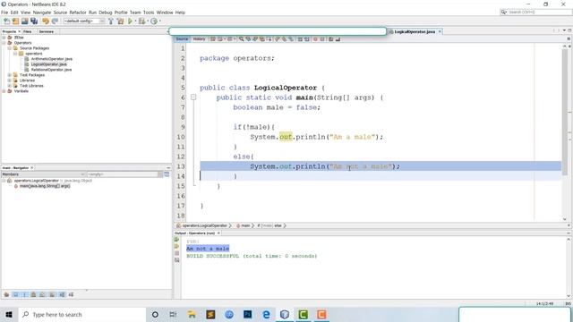The width and height of the screenshot is (573, 322).
Task: Open the Run Project dropdown arrow
Action: [x=135, y=21]
